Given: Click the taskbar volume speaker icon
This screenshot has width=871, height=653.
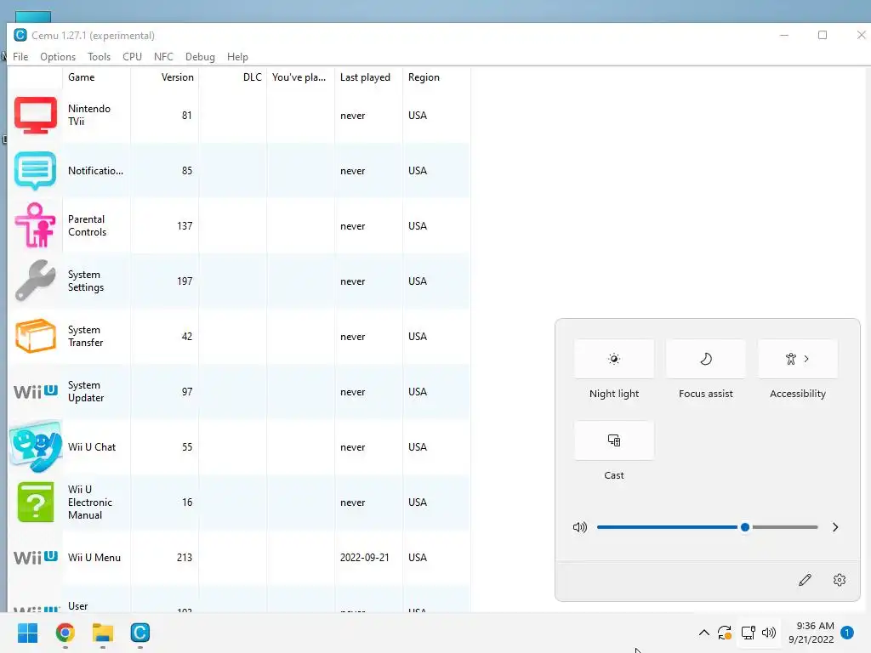Looking at the screenshot, I should [x=769, y=633].
